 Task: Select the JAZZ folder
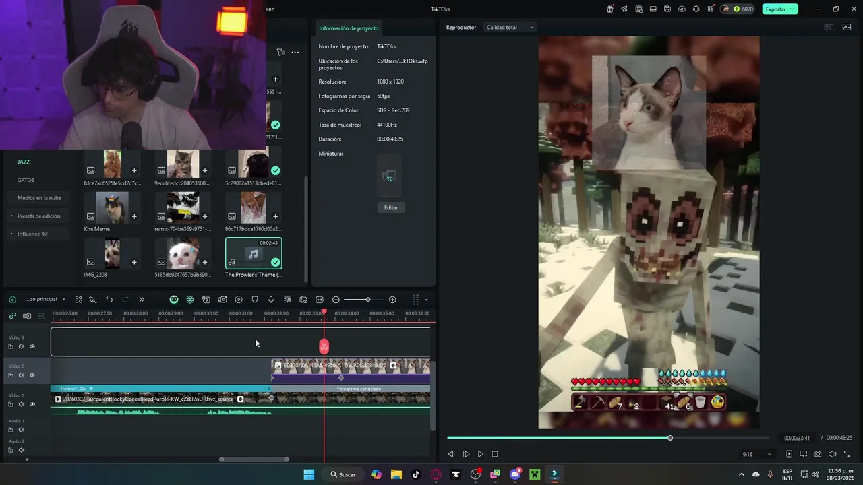(24, 162)
